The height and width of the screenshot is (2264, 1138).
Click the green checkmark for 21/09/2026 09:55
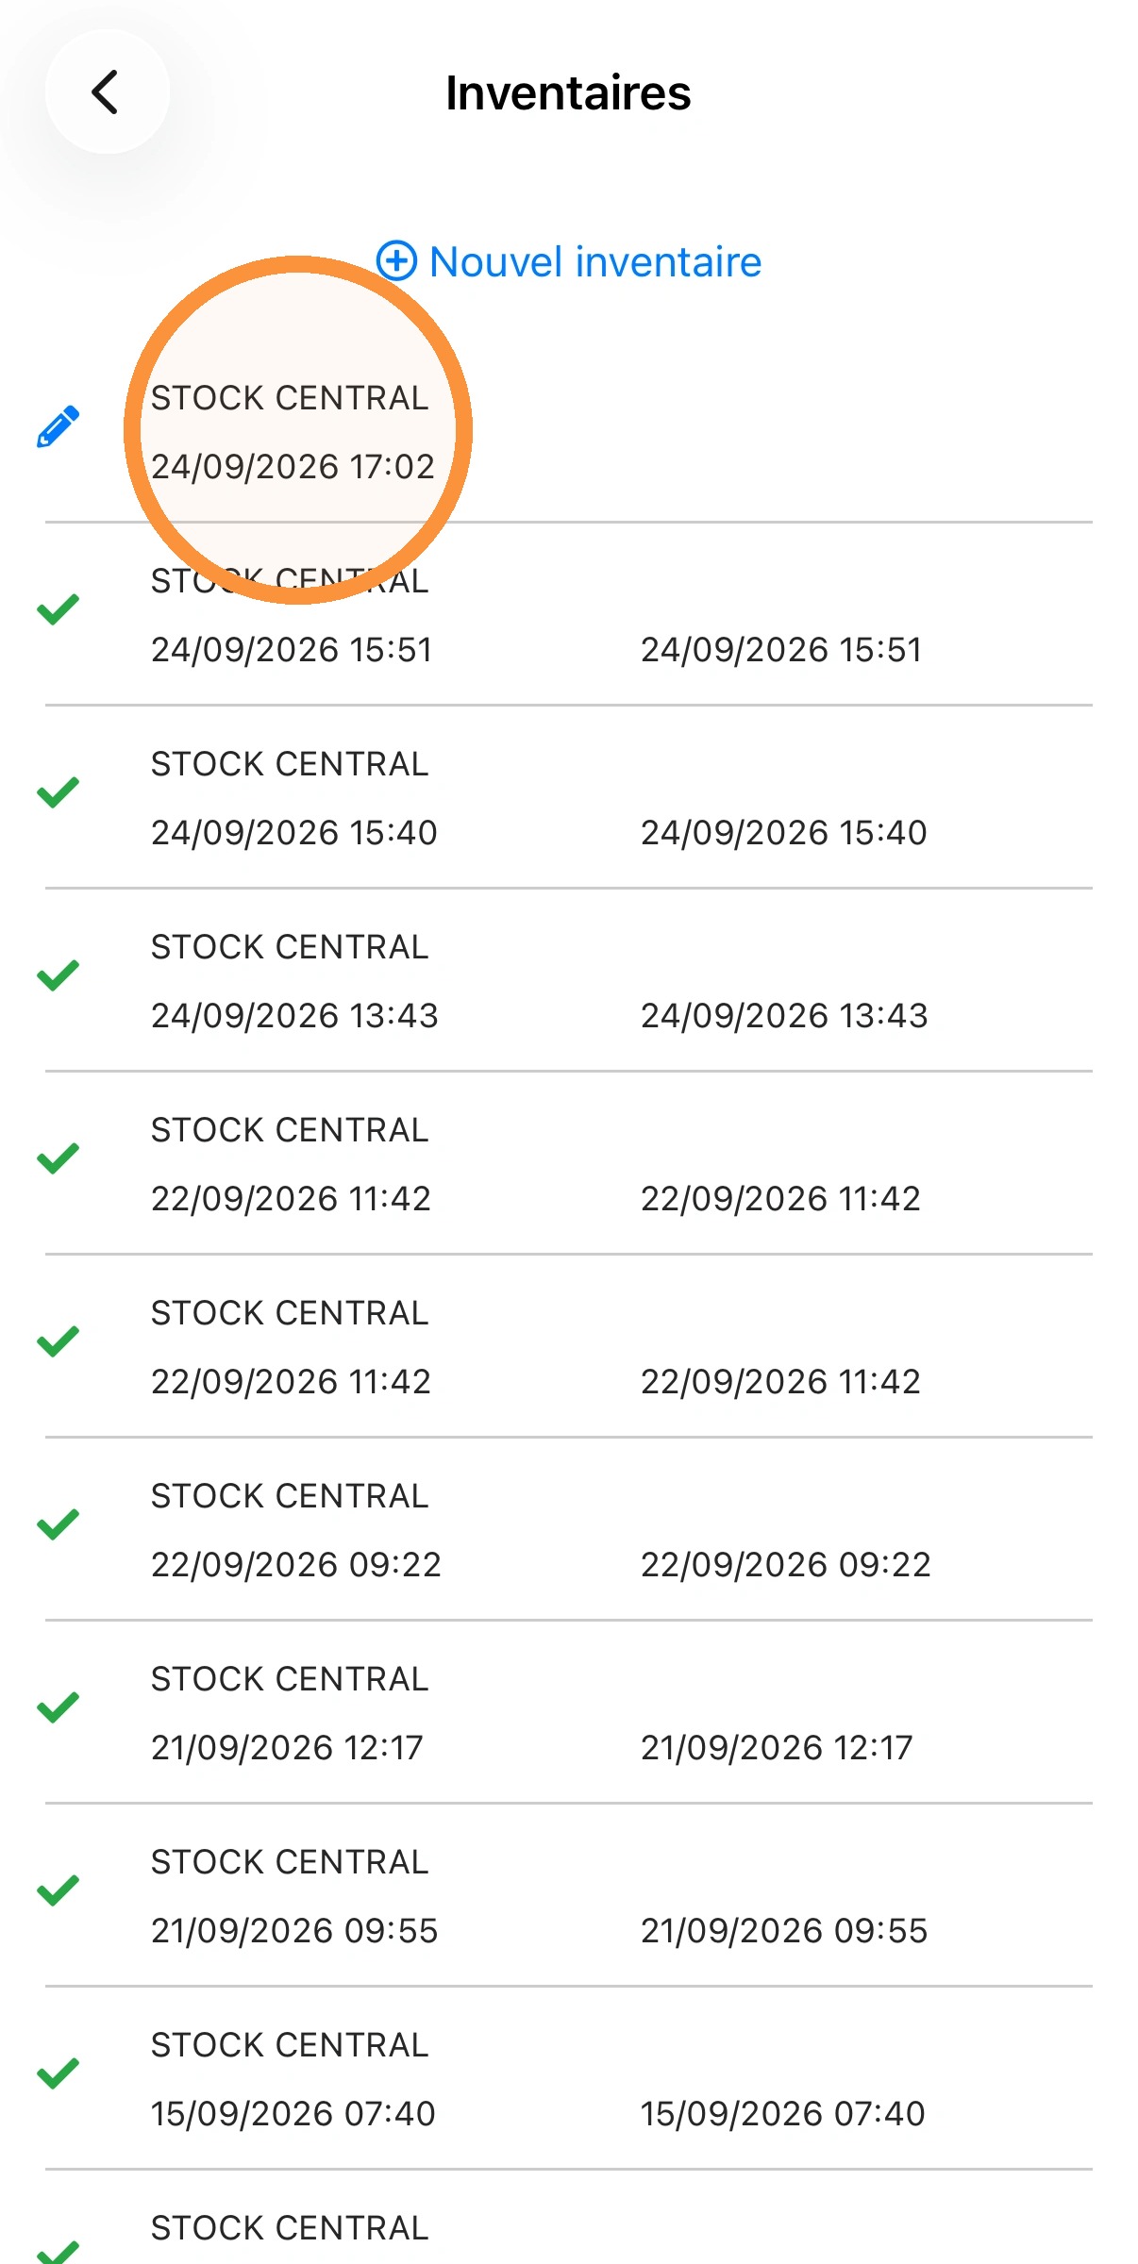pyautogui.click(x=58, y=1890)
